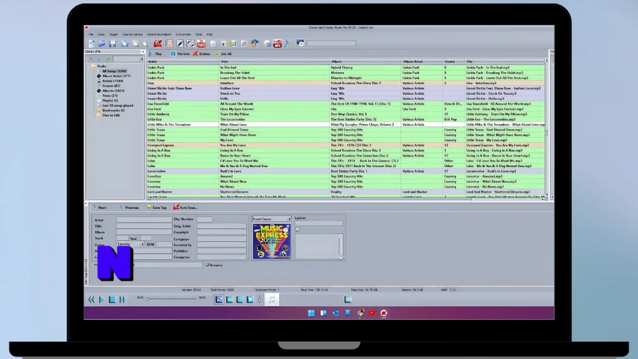Expand the Albums (1001) node

tap(94, 91)
